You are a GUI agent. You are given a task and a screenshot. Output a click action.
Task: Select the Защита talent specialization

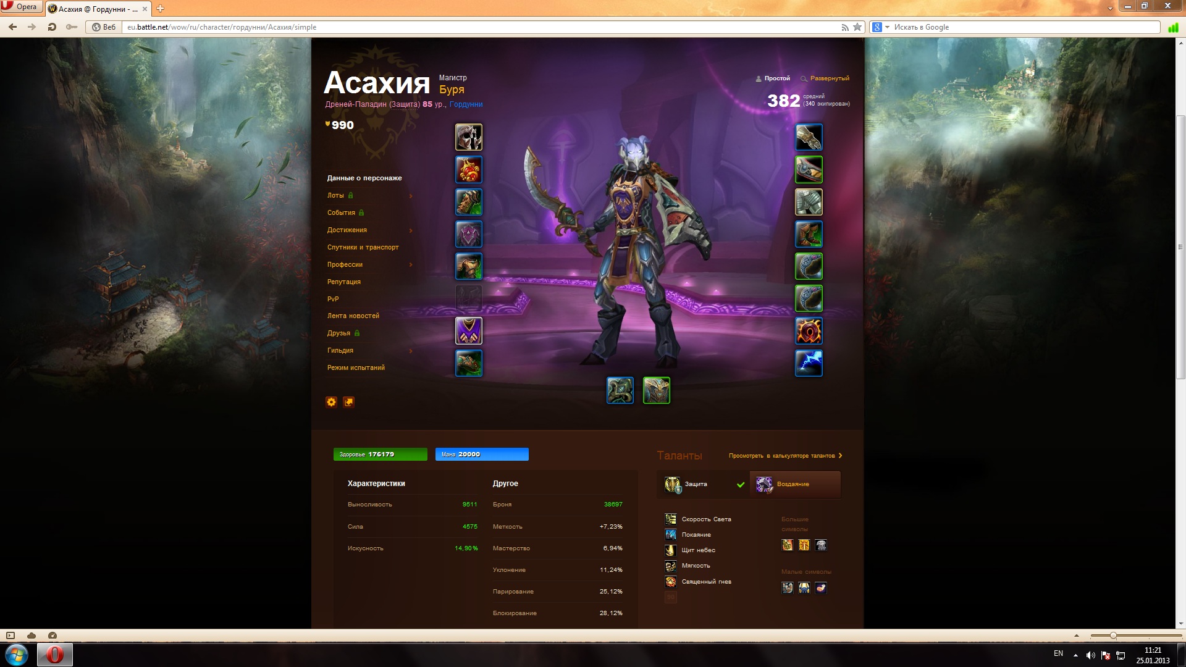[x=704, y=484]
